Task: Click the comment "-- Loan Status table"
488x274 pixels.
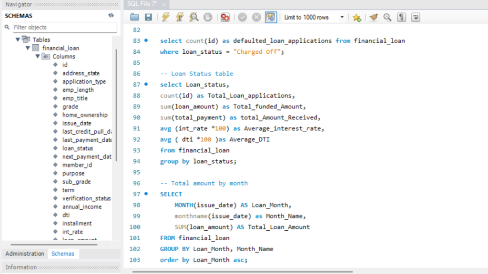Action: (196, 74)
